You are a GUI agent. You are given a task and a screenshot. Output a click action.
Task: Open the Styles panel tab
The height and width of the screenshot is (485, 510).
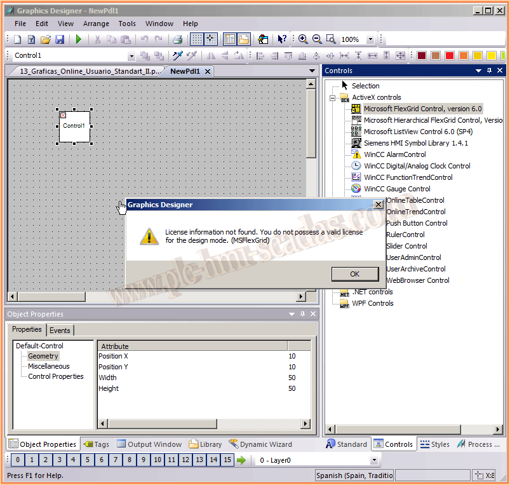[x=435, y=444]
